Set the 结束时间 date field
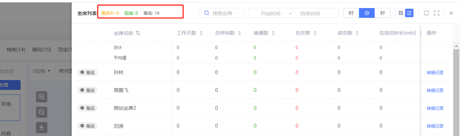460x136 pixels. pos(310,13)
